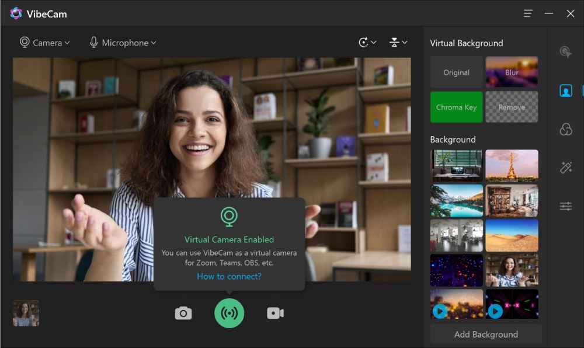Image resolution: width=584 pixels, height=348 pixels.
Task: Select the Chroma Key green swatch
Action: (x=456, y=107)
